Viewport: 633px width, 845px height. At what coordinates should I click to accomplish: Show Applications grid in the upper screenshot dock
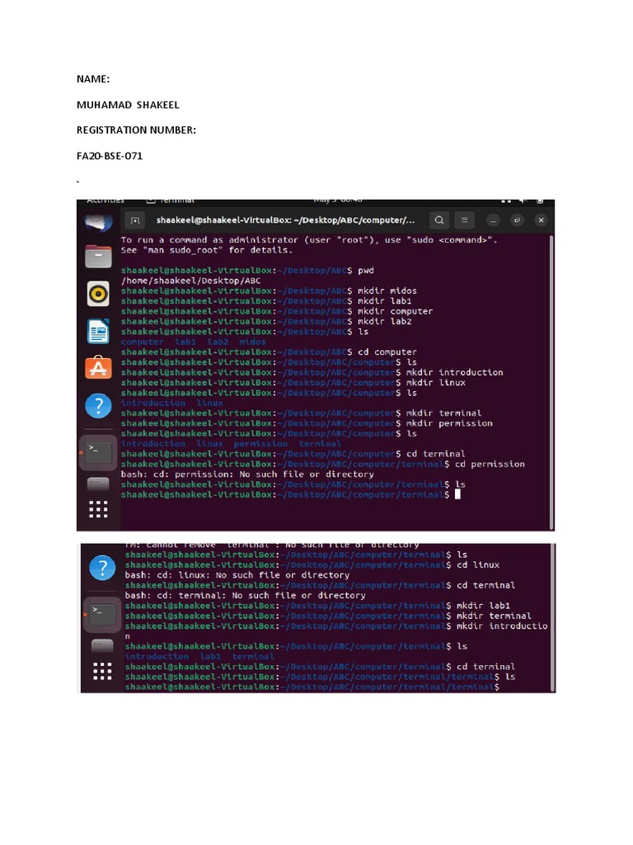pyautogui.click(x=98, y=509)
